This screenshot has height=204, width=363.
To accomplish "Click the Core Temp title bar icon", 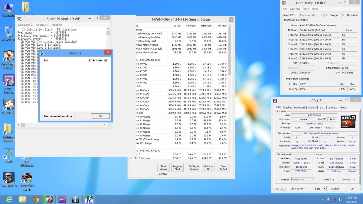I will tap(284, 3).
